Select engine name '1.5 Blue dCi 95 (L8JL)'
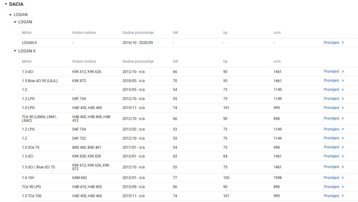The height and width of the screenshot is (202, 358). (x=40, y=81)
